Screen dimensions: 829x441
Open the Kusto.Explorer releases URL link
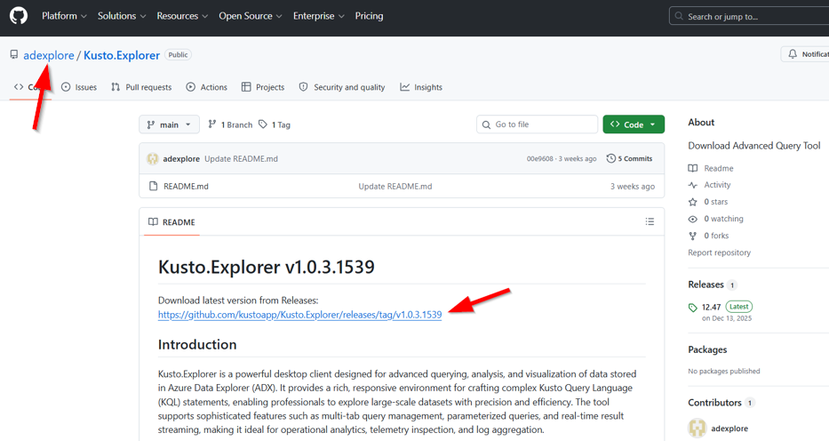(299, 315)
